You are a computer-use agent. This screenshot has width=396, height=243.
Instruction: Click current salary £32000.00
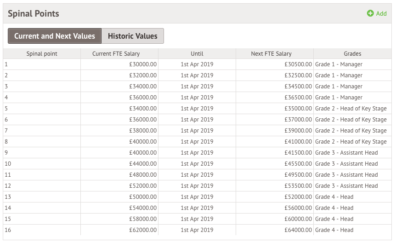[143, 75]
